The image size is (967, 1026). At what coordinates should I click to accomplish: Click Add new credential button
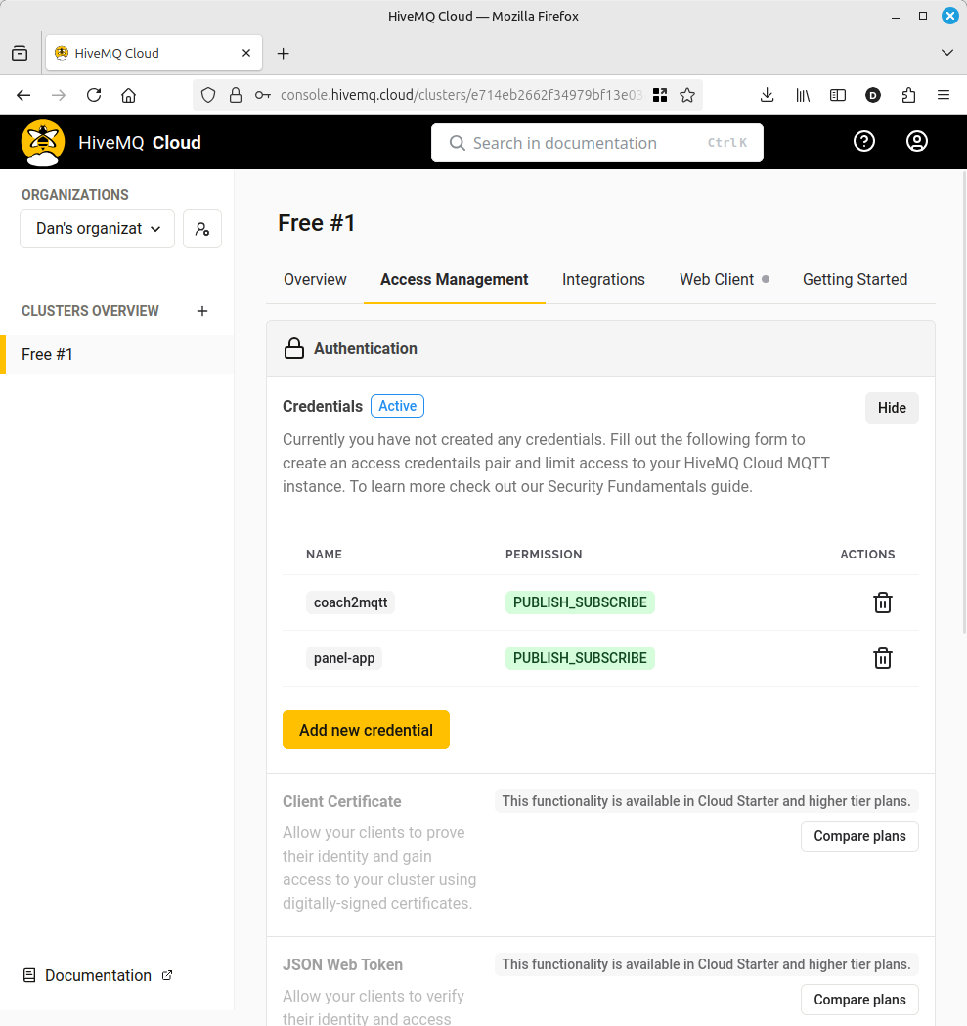coord(366,730)
